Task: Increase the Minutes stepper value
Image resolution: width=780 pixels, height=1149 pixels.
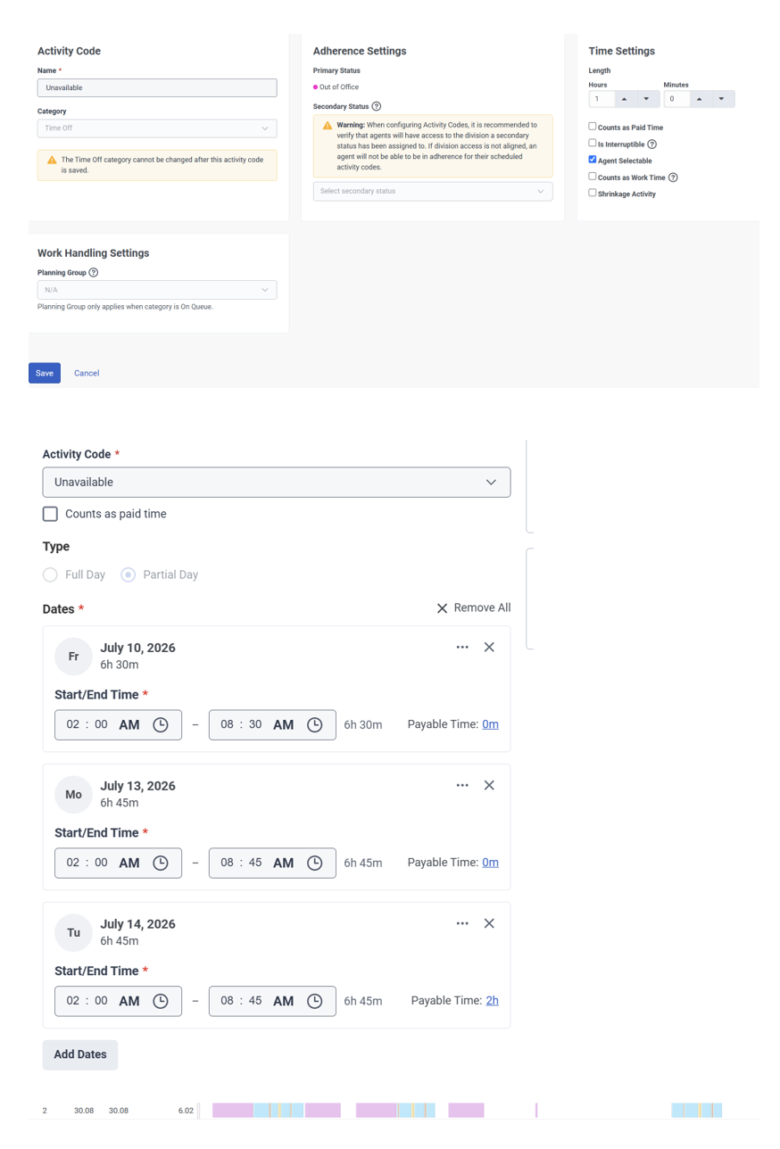Action: (699, 99)
